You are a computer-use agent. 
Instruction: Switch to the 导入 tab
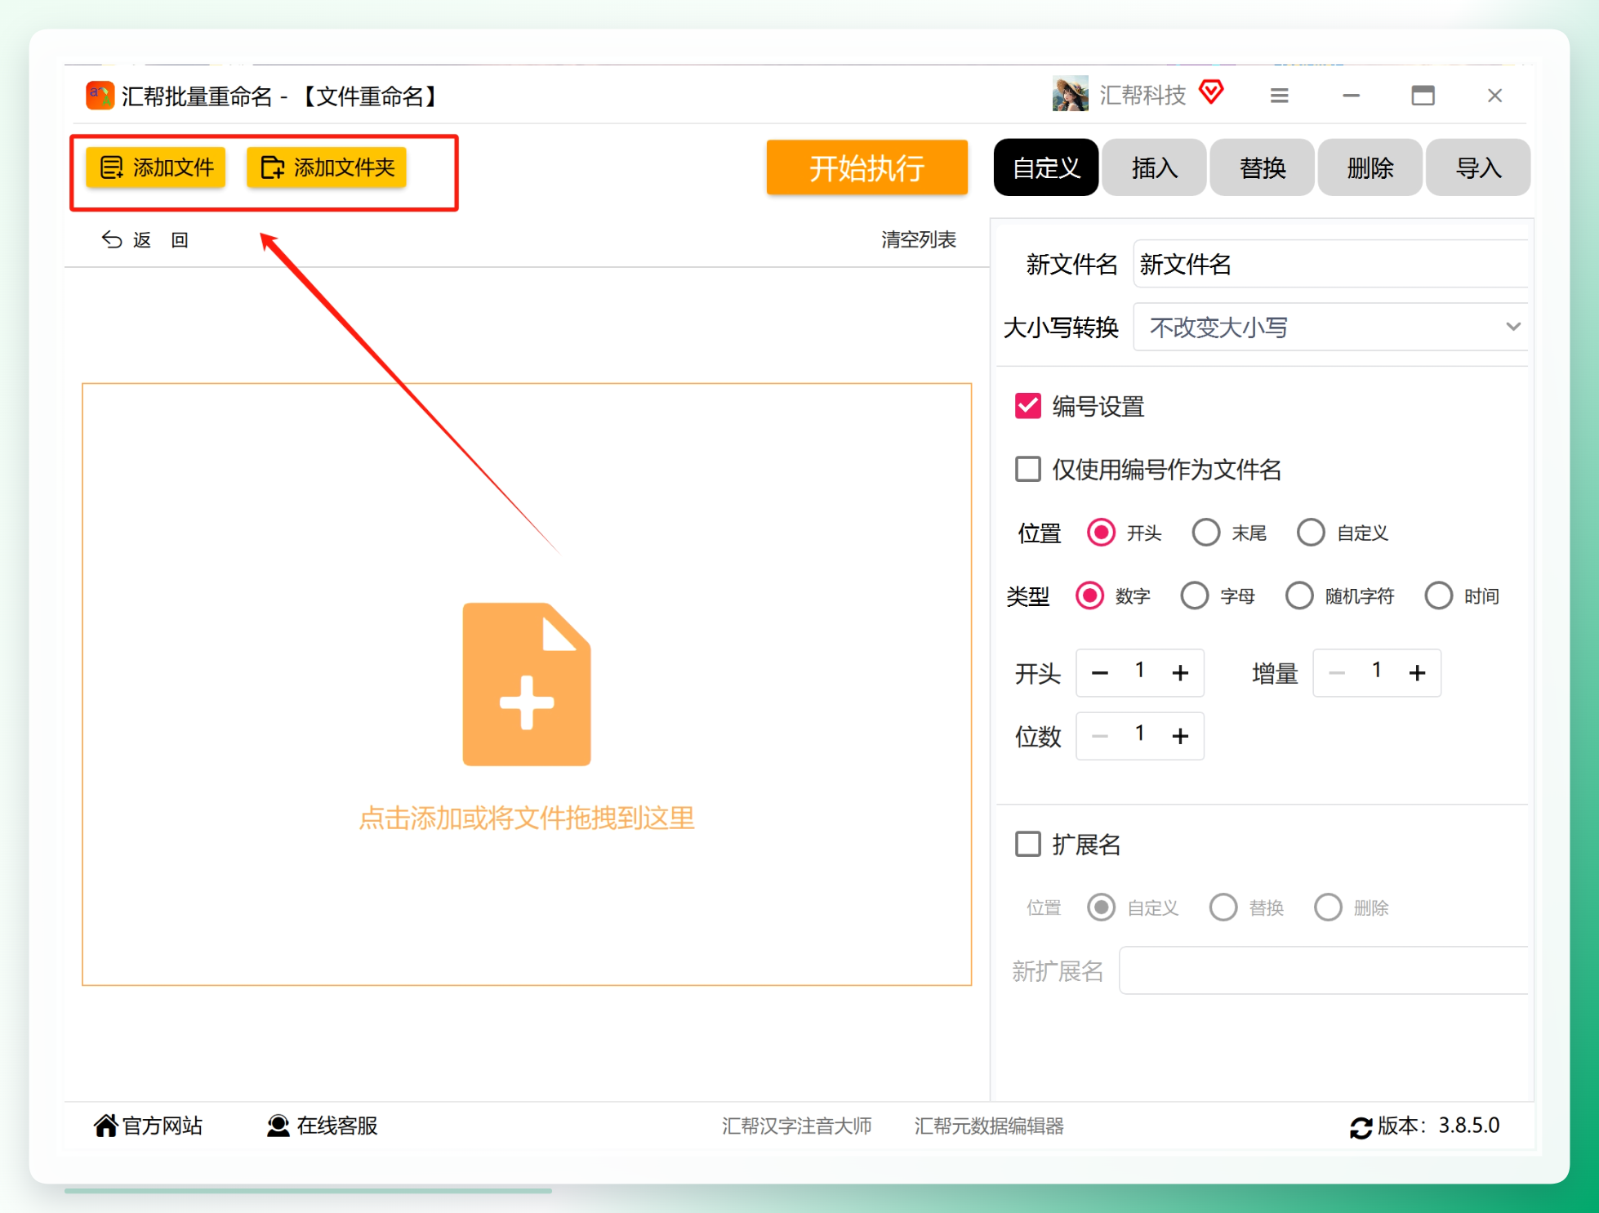coord(1478,167)
